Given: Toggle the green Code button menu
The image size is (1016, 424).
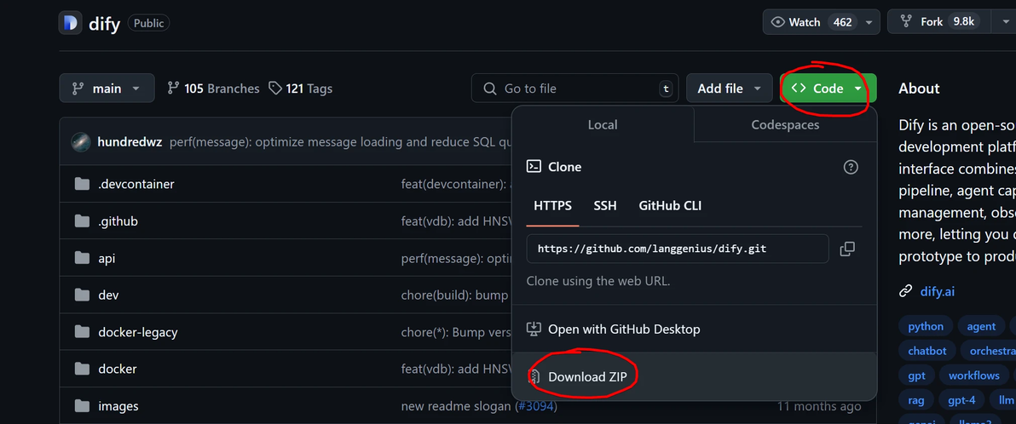Looking at the screenshot, I should point(827,89).
